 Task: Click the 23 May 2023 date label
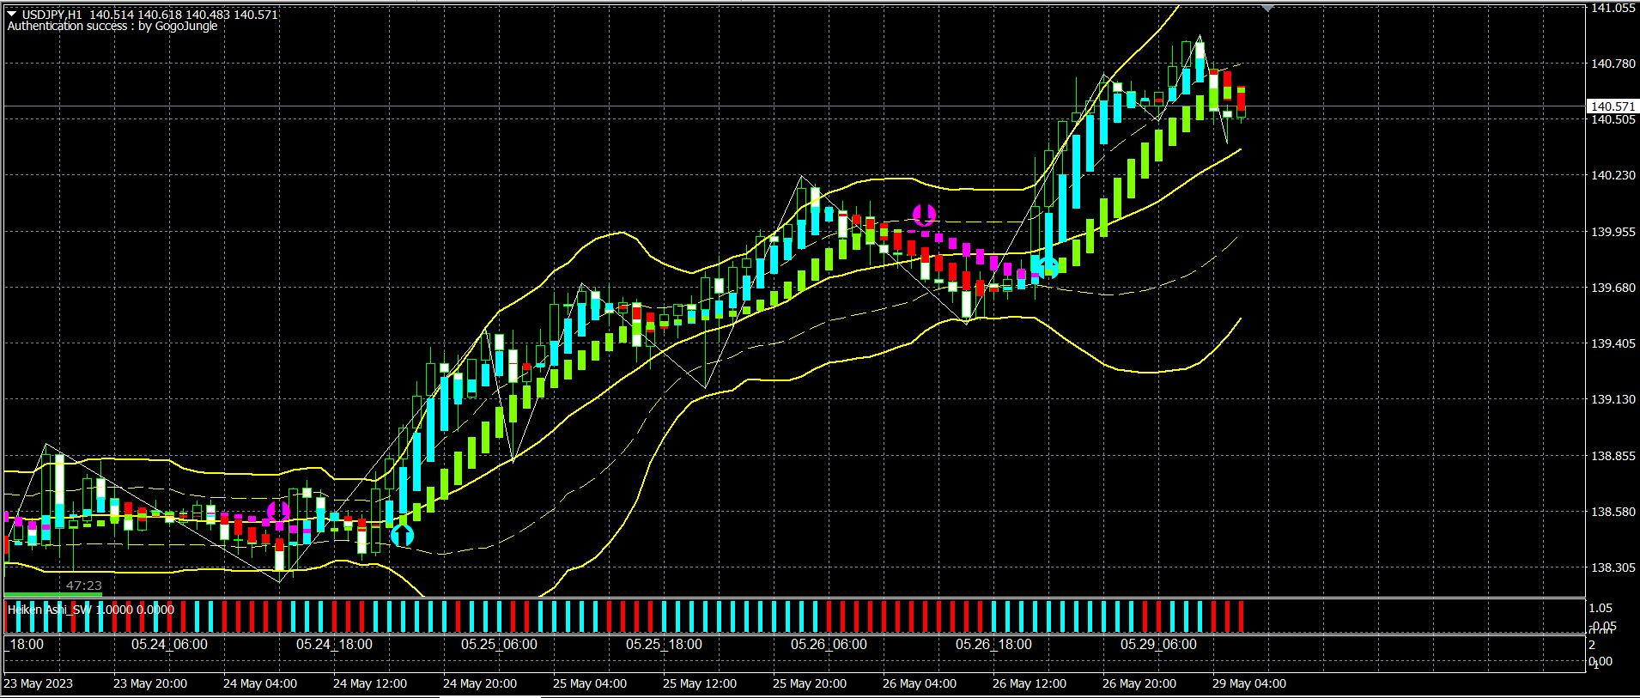[x=39, y=684]
